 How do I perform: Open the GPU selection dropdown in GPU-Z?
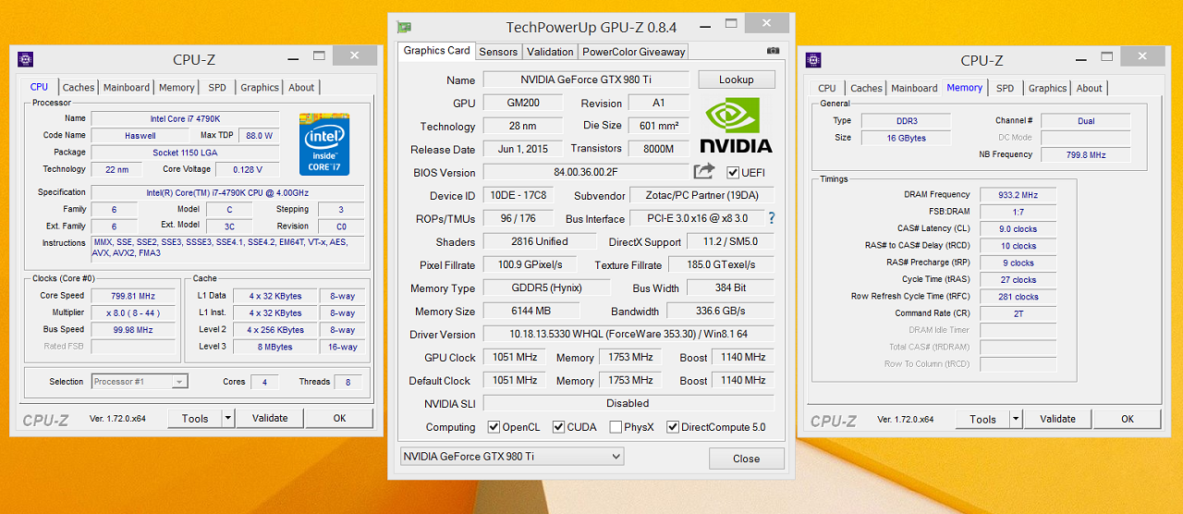coord(512,456)
